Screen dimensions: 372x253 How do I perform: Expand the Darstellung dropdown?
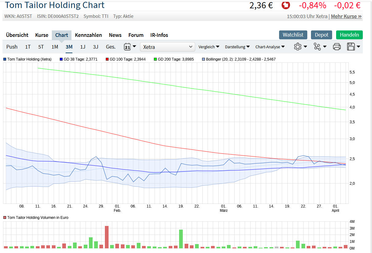point(237,47)
